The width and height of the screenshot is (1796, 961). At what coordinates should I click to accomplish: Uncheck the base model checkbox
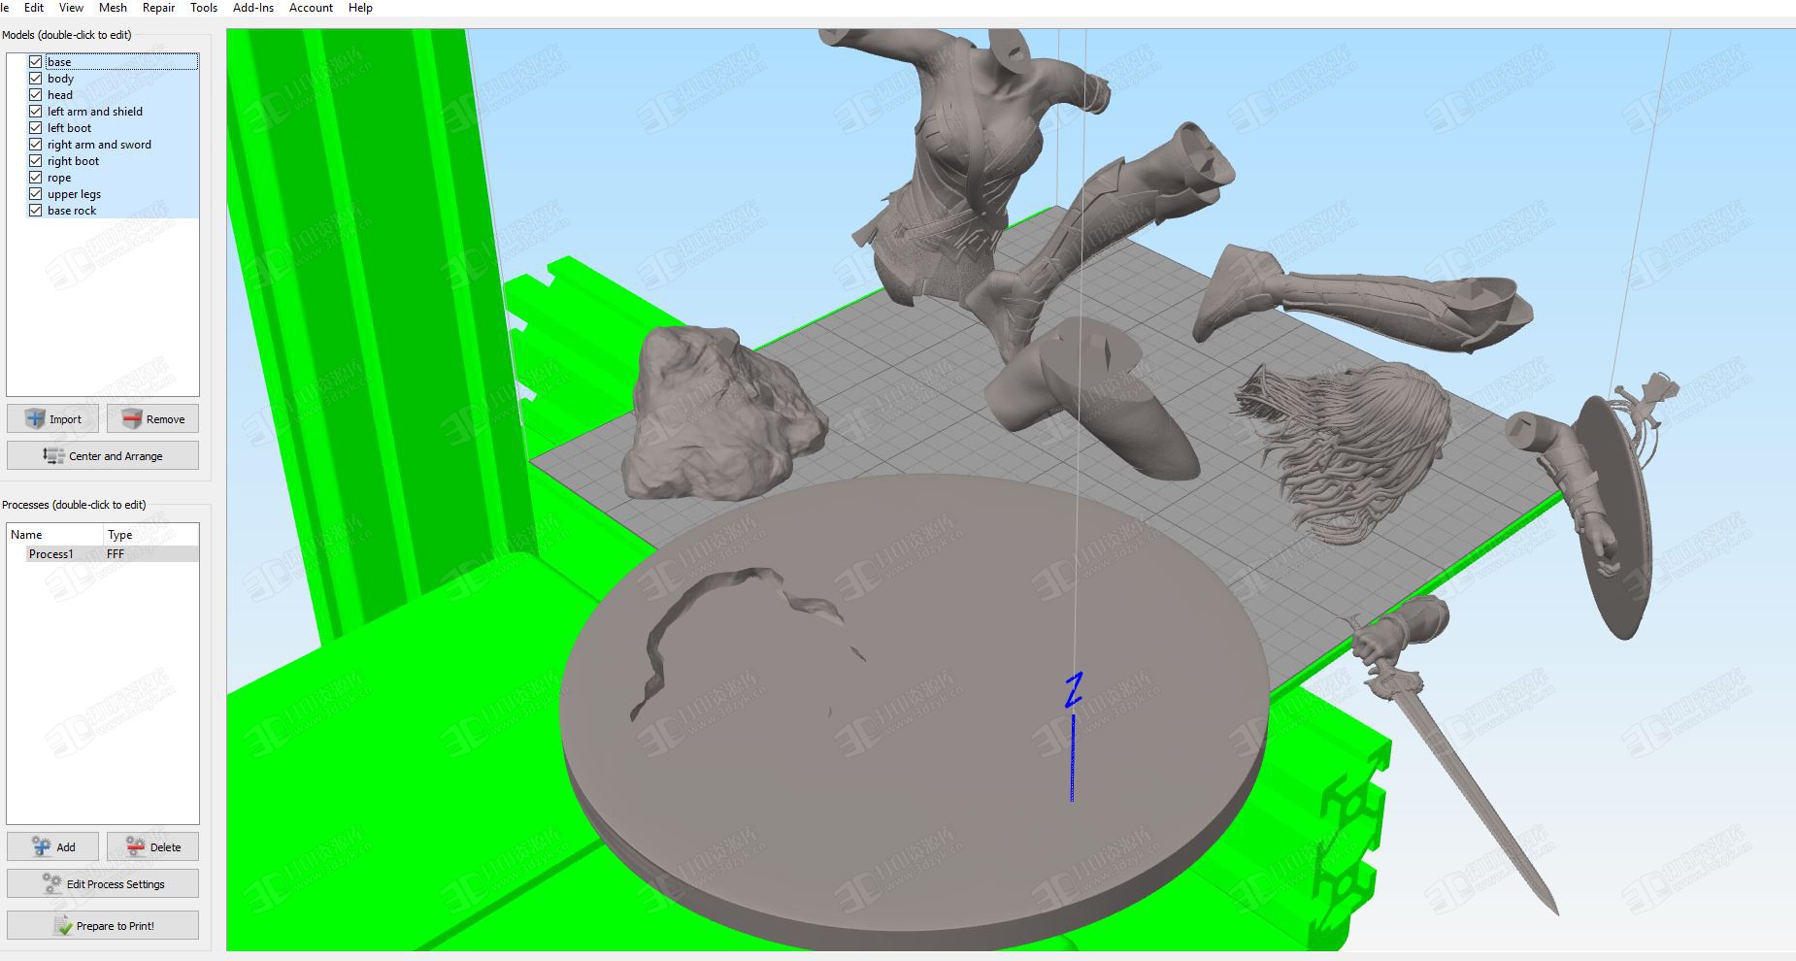36,61
